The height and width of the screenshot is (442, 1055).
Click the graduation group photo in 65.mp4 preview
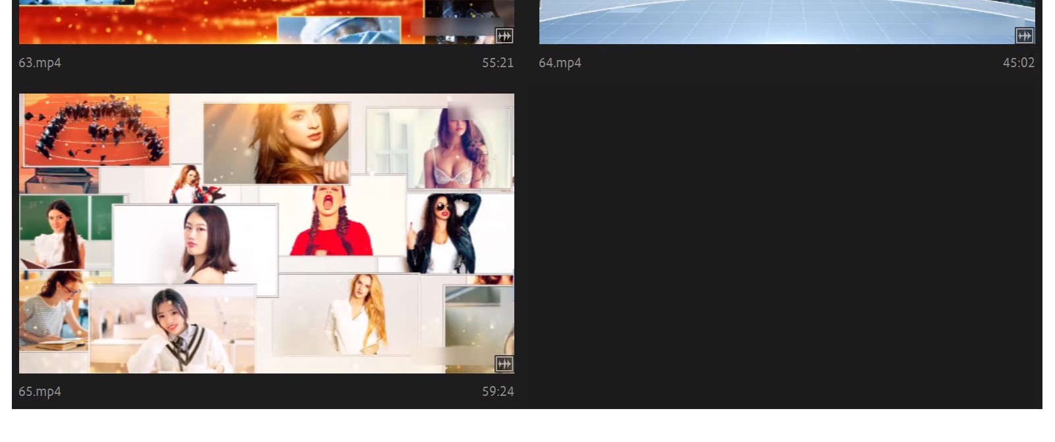95,130
